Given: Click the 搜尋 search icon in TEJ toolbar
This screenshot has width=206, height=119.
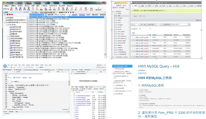Looking at the screenshot, I should click(x=54, y=9).
